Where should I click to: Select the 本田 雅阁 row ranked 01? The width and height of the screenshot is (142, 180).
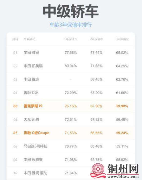pyautogui.click(x=71, y=53)
